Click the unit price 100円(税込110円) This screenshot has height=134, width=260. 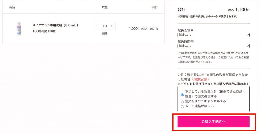[x=44, y=31]
